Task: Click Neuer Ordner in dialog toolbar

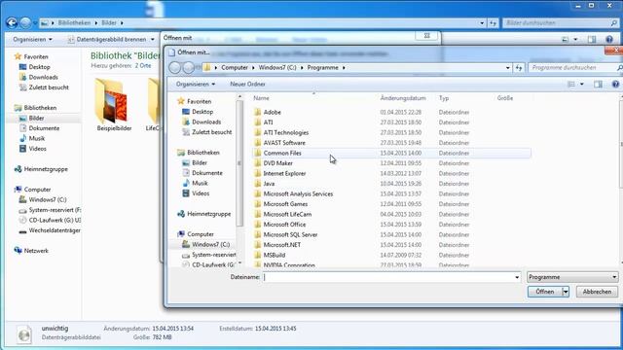Action: pyautogui.click(x=247, y=85)
